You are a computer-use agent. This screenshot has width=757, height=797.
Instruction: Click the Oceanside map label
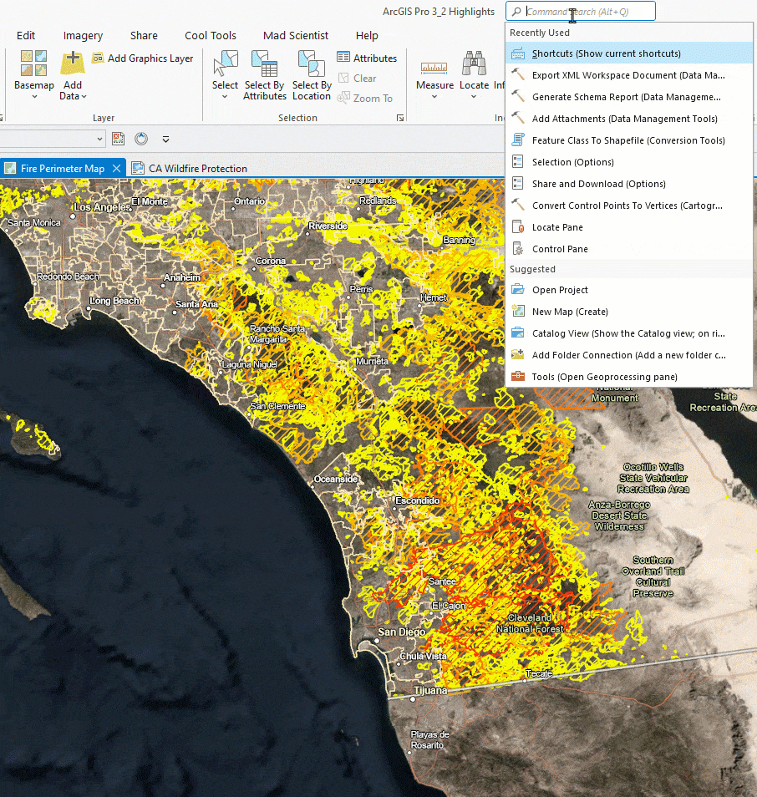[336, 479]
